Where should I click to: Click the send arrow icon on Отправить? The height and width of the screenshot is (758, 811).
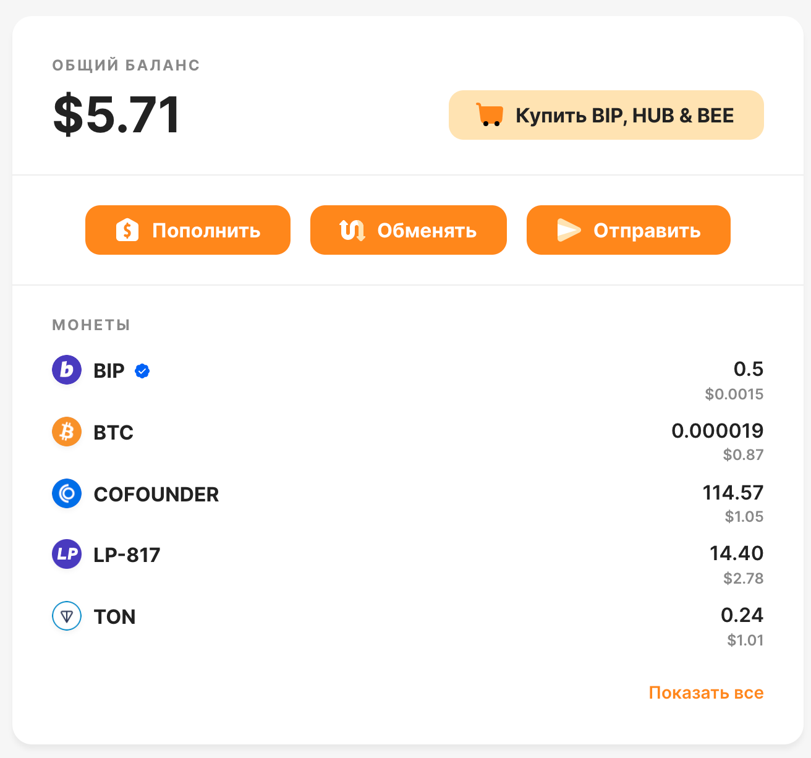click(x=569, y=229)
